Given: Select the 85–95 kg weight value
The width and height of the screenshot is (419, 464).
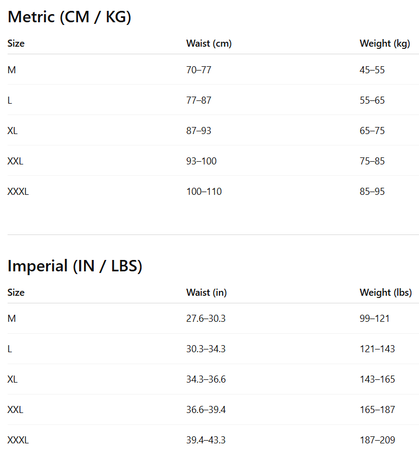Looking at the screenshot, I should click(372, 192).
